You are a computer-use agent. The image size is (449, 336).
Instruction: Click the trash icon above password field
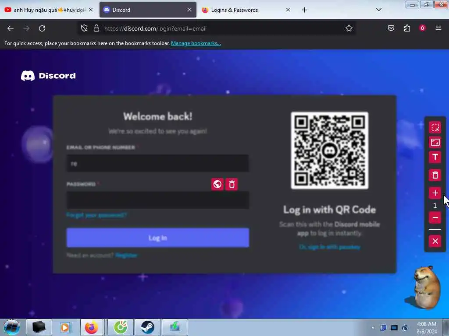(x=232, y=184)
